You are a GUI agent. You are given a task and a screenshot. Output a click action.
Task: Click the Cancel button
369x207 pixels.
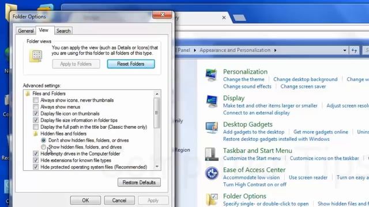point(119,201)
